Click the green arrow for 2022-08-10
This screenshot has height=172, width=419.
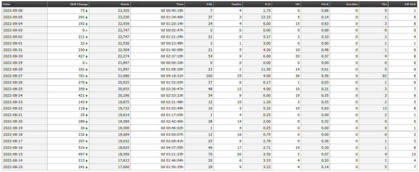(x=87, y=167)
